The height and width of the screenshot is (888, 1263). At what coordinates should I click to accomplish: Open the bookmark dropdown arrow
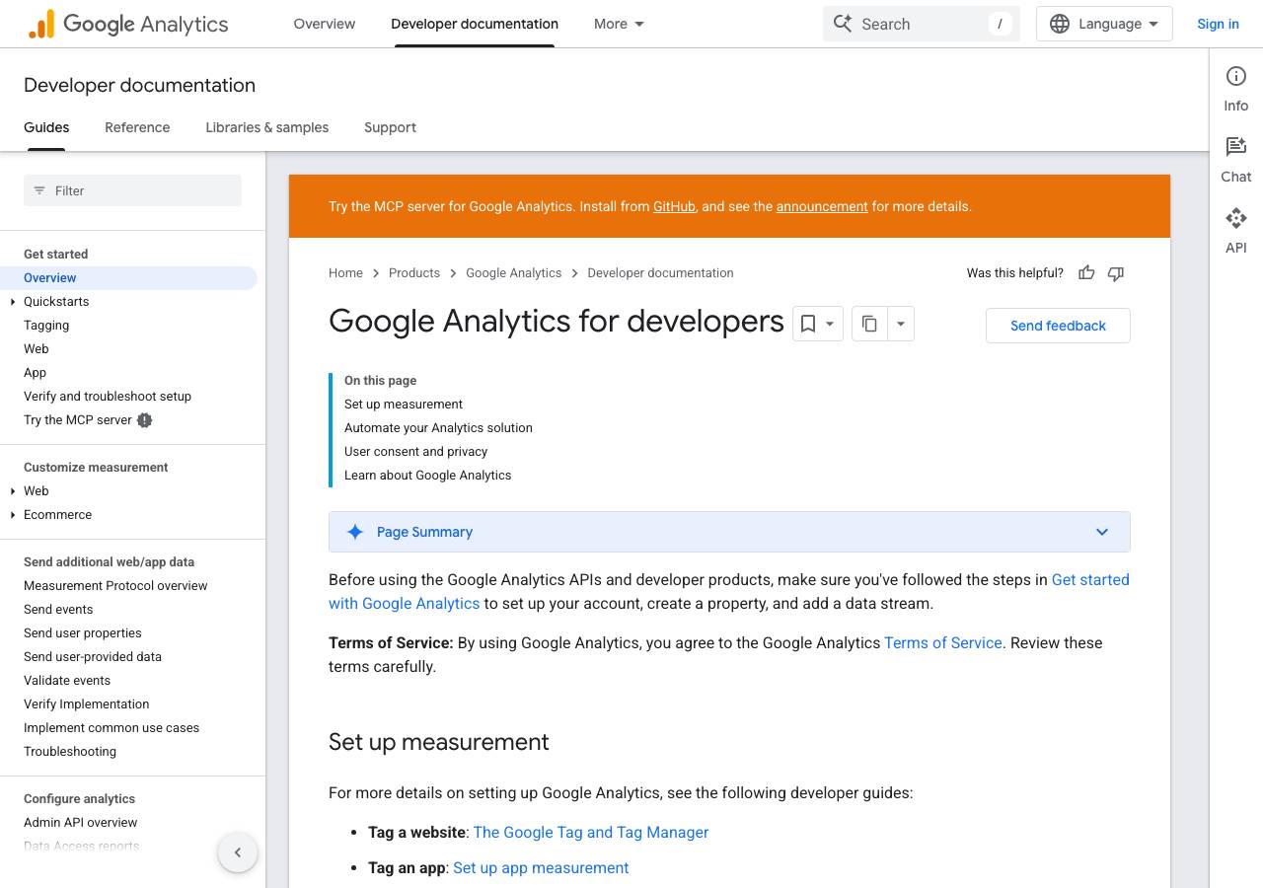[830, 324]
